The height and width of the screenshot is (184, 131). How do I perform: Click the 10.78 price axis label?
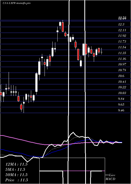(122, 70)
